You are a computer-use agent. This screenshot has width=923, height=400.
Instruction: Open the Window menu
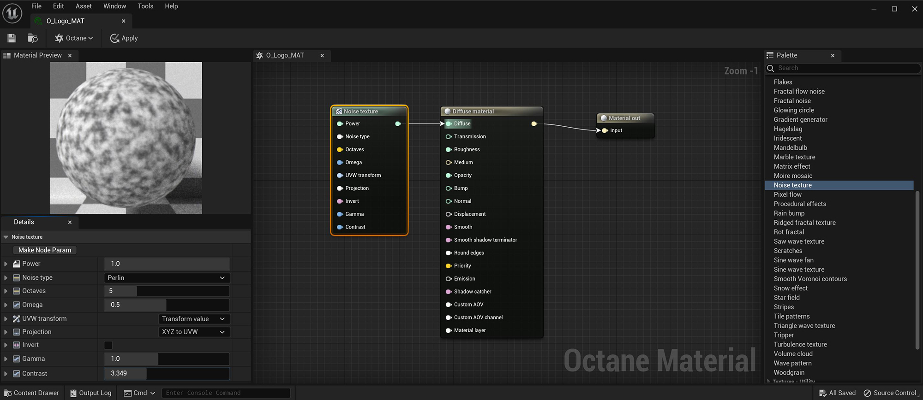click(114, 6)
